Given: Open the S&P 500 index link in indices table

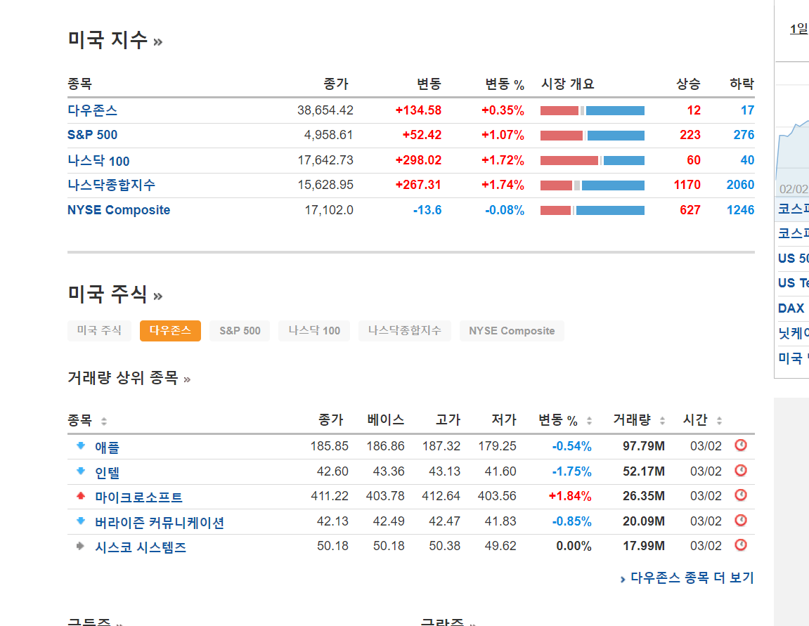Looking at the screenshot, I should [92, 135].
